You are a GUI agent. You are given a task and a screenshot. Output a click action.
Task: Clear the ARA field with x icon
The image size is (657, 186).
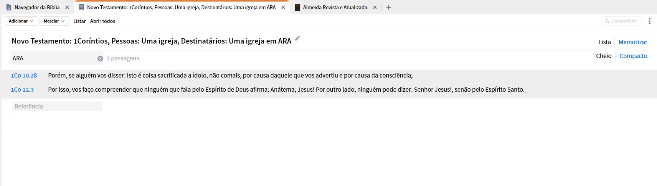click(x=100, y=58)
